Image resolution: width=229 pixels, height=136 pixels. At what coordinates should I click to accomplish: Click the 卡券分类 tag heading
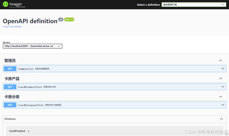pyautogui.click(x=12, y=97)
